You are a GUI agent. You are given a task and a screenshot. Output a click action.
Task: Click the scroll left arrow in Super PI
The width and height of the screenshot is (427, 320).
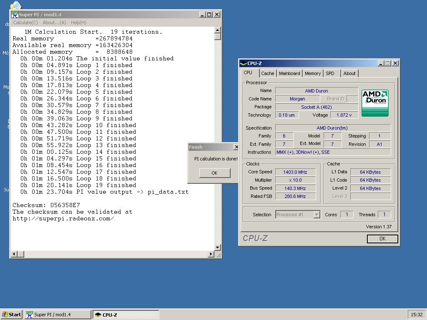[14, 254]
